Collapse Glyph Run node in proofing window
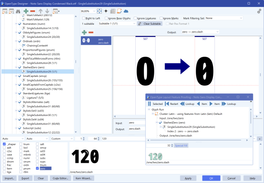Viewport: 264px width, 183px height. [149, 109]
